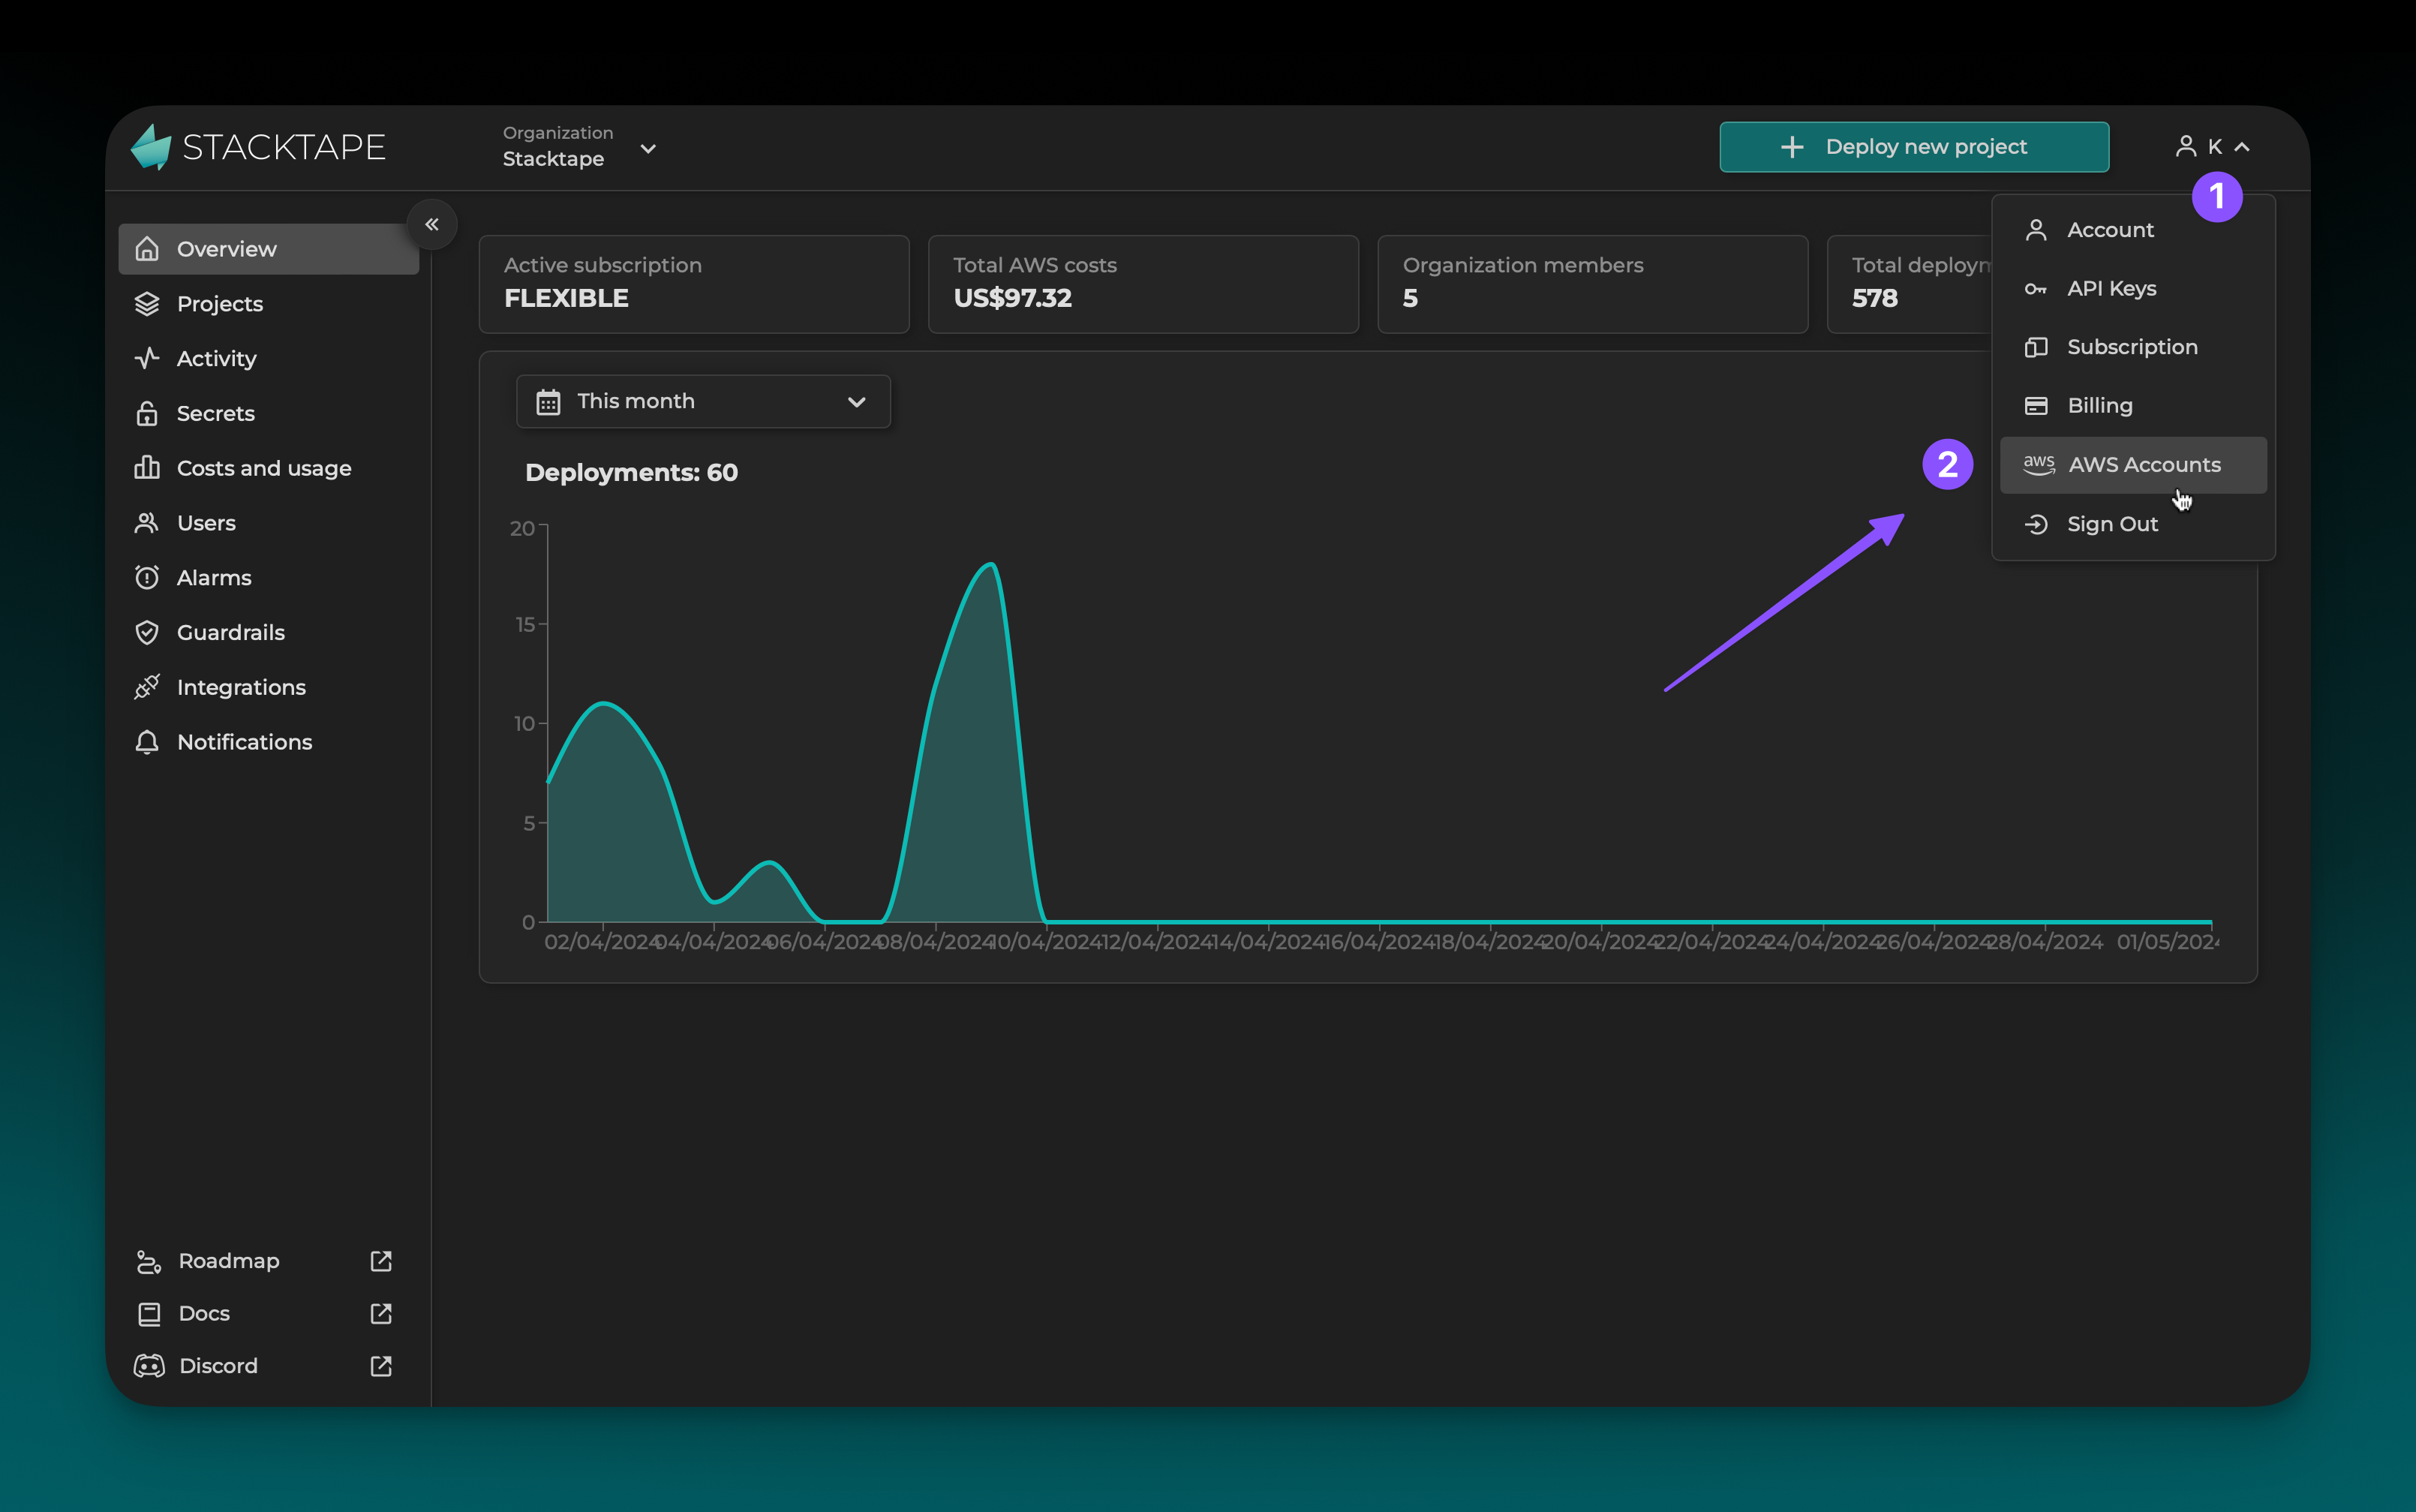
Task: Click the Organization members card
Action: [1592, 284]
